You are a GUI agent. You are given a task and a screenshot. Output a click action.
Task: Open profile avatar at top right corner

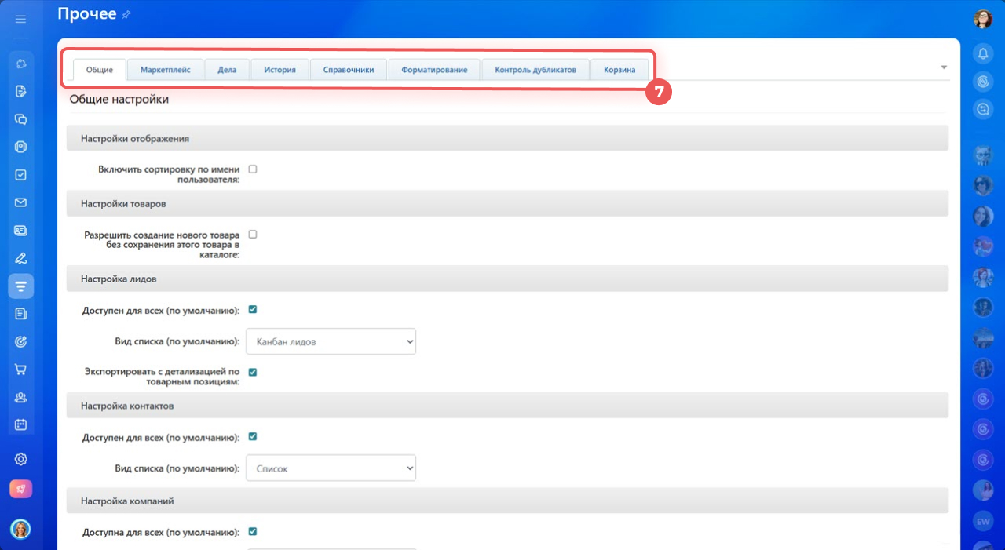(982, 19)
